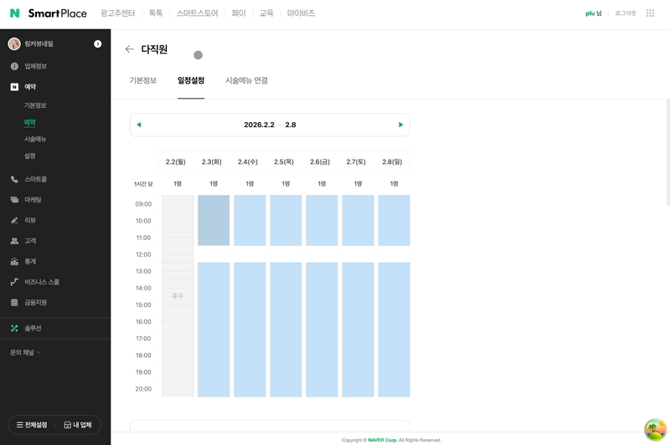Click 내 업체 button at sidebar bottom
This screenshot has width=670, height=445.
coord(78,425)
